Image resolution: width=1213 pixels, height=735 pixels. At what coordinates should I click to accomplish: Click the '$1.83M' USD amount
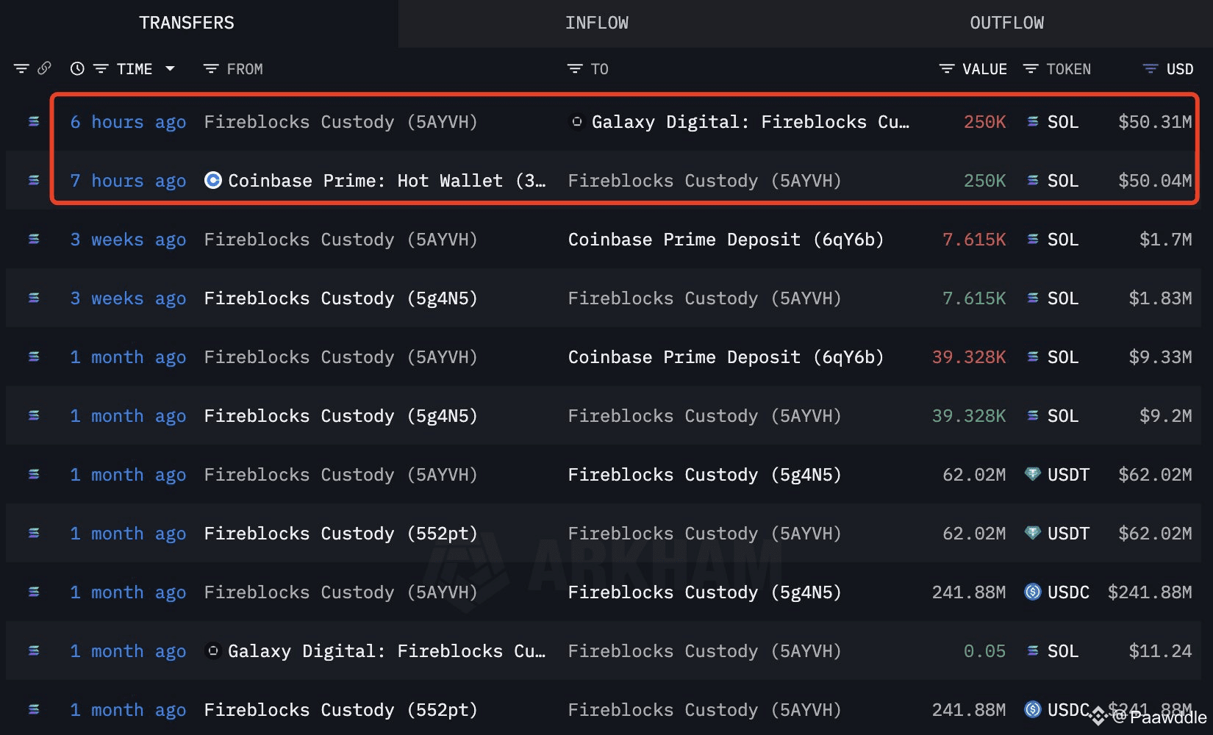click(x=1160, y=298)
